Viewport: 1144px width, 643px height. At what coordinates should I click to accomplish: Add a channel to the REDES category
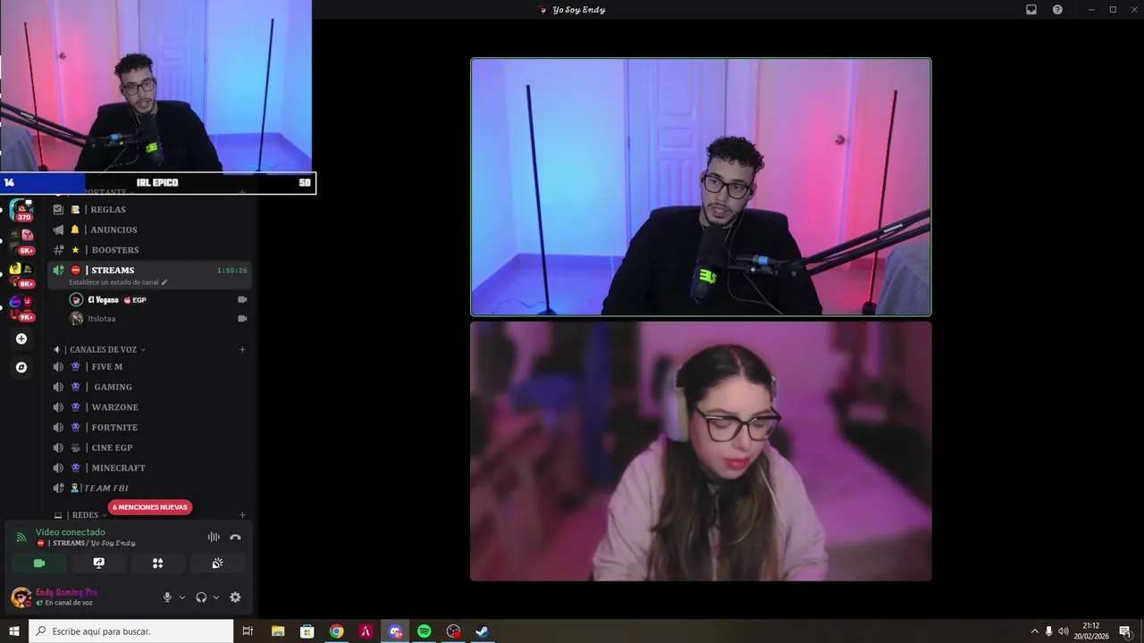pos(242,515)
